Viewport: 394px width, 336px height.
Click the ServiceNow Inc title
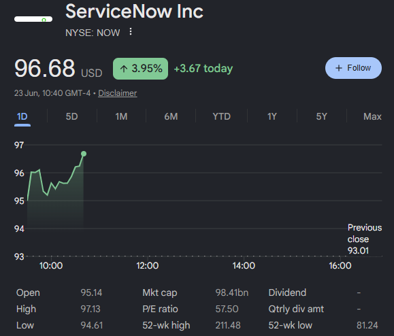point(134,12)
